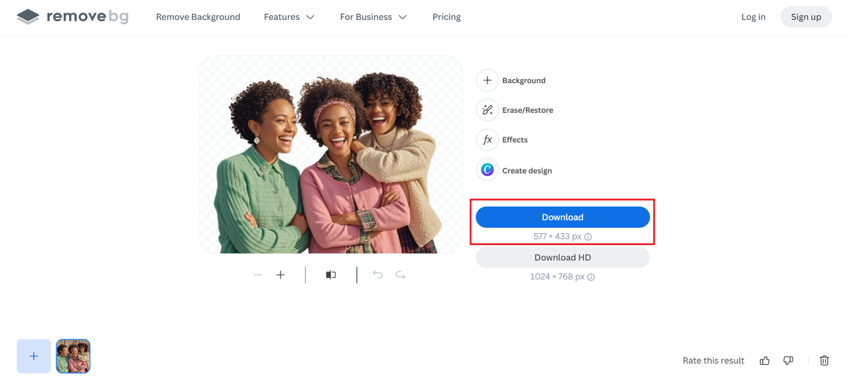
Task: Upload a new image with plus tile
Action: coord(34,356)
